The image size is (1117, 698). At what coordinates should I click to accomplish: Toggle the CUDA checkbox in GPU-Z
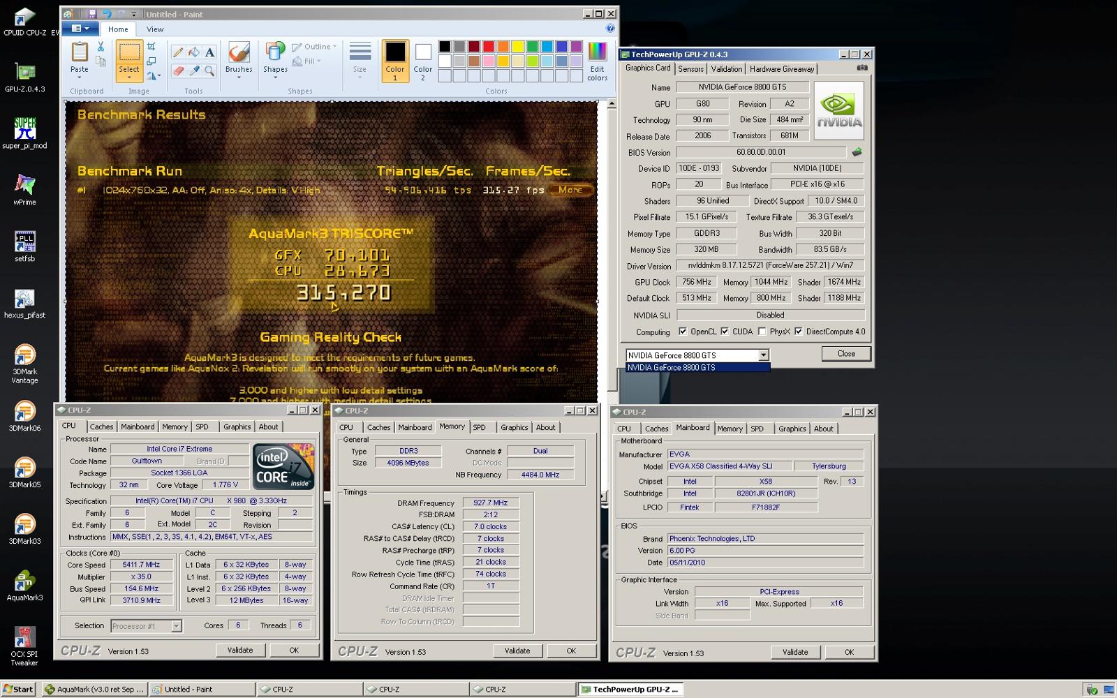725,332
